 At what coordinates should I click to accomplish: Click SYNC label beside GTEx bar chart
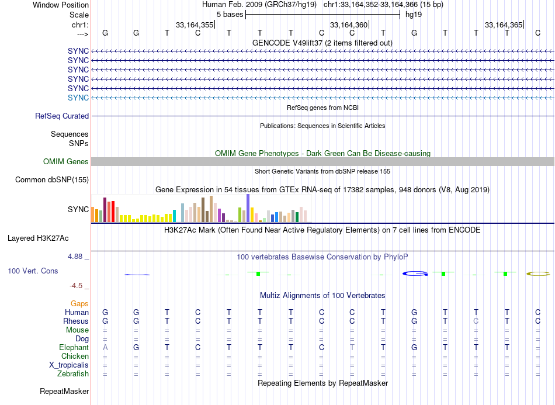point(78,209)
